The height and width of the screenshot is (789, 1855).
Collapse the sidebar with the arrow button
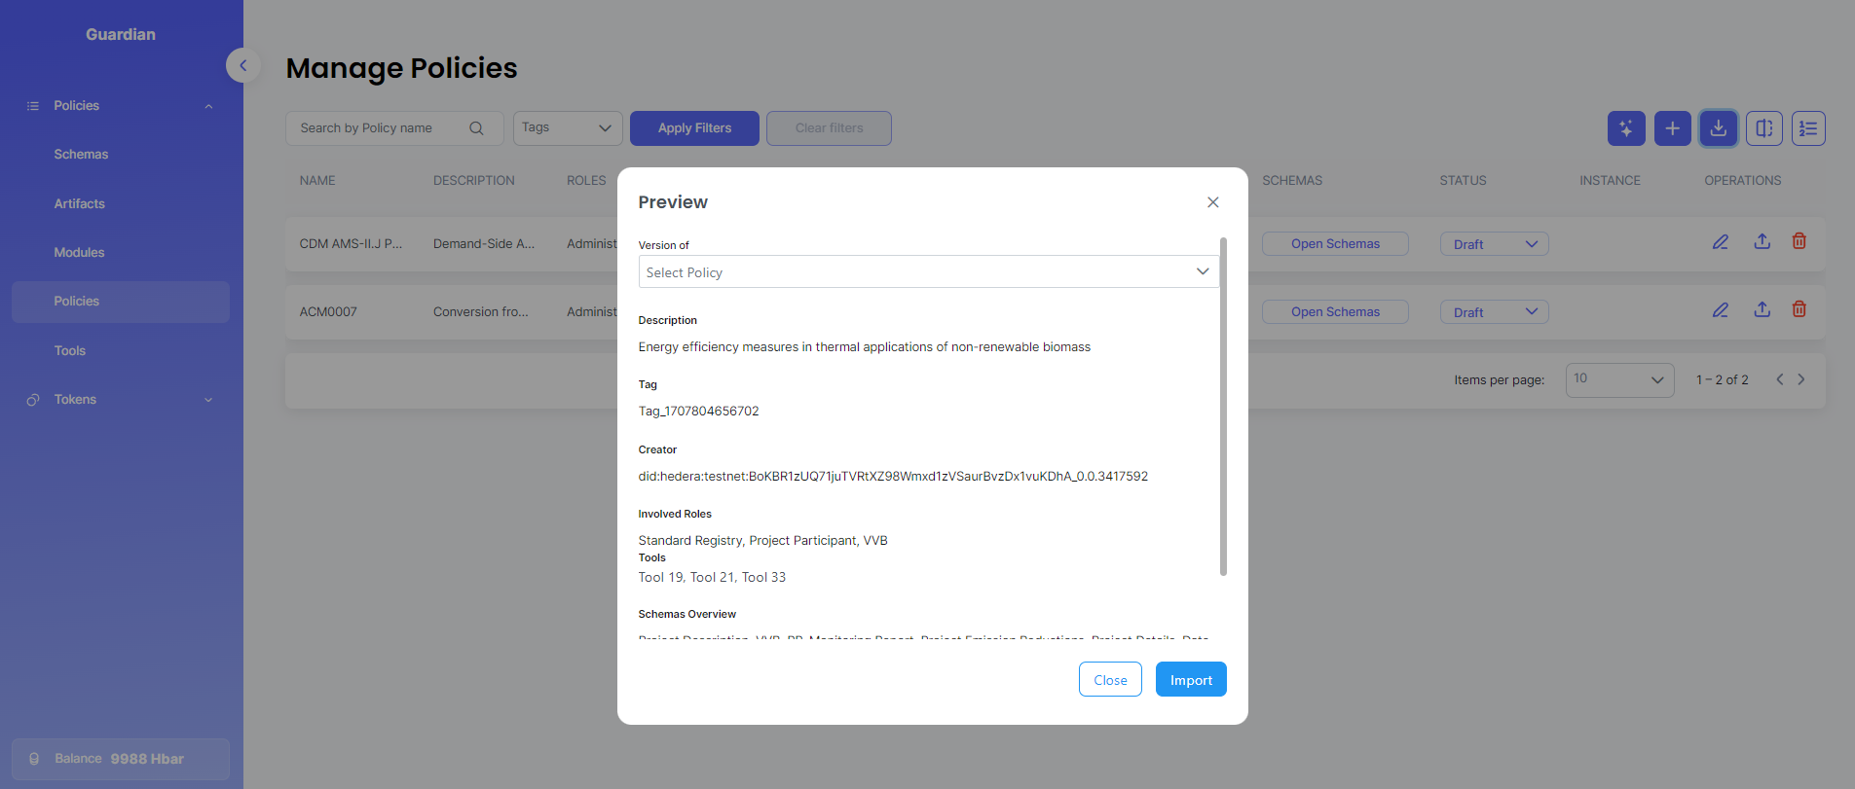click(242, 65)
